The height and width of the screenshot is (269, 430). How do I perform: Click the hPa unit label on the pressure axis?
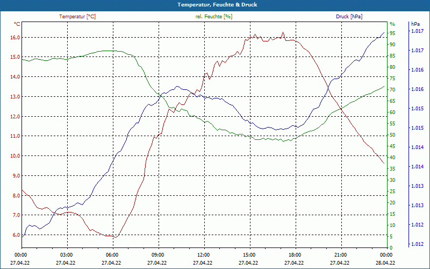point(415,24)
